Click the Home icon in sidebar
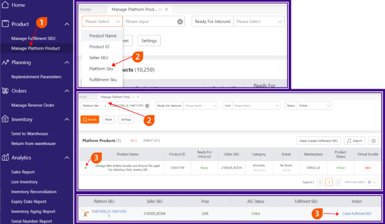Viewport: 385px width, 224px height. point(5,5)
